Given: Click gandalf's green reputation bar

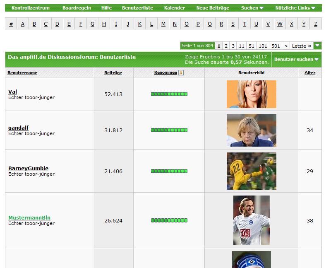Looking at the screenshot, I should tap(169, 130).
